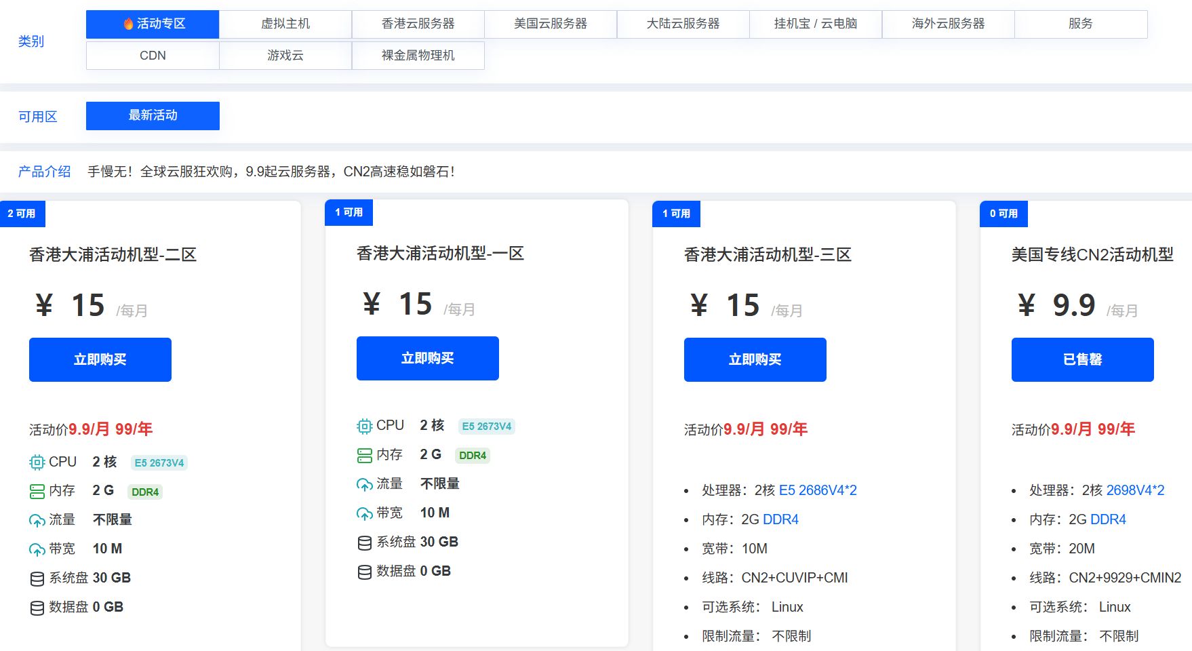Click 带宽 cloud icon in 一区 card
Image resolution: width=1192 pixels, height=651 pixels.
[x=364, y=513]
